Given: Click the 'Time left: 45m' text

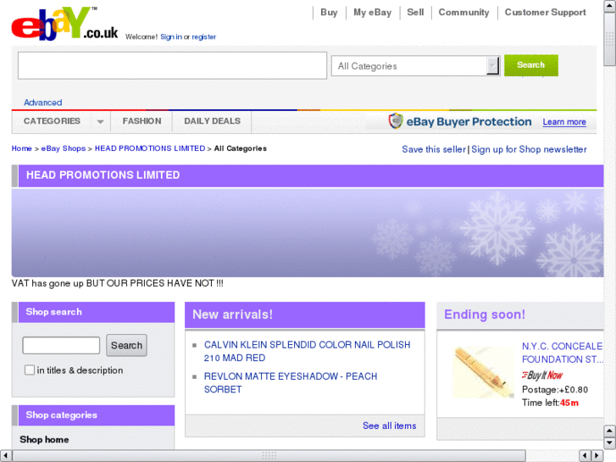Looking at the screenshot, I should click(x=550, y=403).
